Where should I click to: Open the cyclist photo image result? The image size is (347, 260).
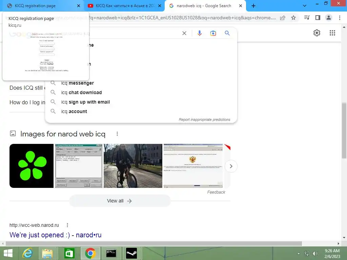(133, 166)
